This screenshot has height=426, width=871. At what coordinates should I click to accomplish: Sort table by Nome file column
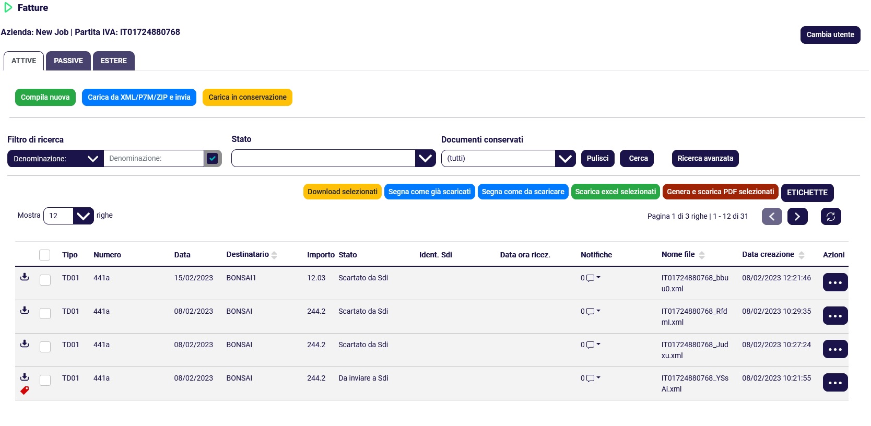coord(702,255)
